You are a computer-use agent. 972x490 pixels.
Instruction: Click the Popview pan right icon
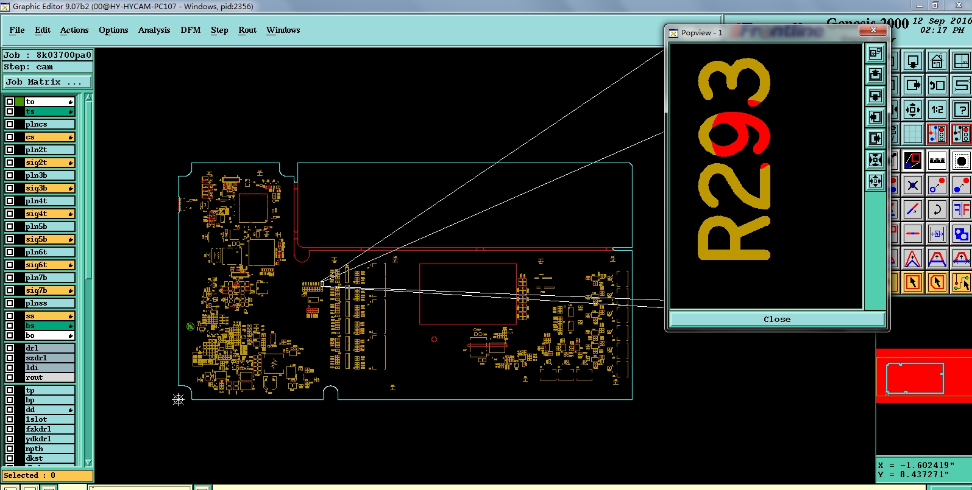click(875, 139)
